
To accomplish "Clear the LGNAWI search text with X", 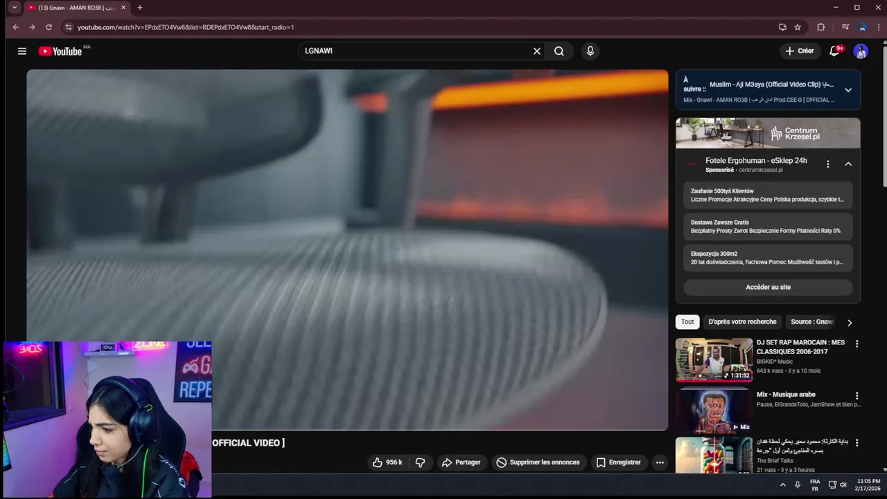I will pyautogui.click(x=536, y=51).
